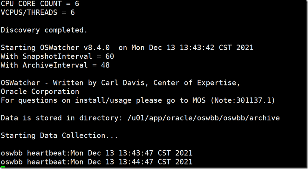
Task: Click the VCPUS/THREADS = 6 line
Action: (x=38, y=13)
